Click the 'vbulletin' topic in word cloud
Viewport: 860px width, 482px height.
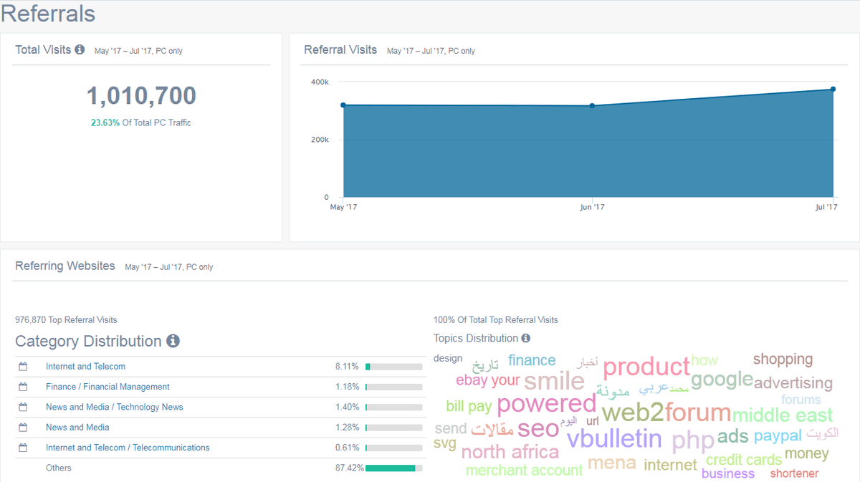pos(614,438)
